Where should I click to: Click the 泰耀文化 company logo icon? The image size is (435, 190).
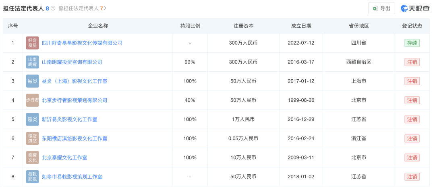(x=32, y=157)
